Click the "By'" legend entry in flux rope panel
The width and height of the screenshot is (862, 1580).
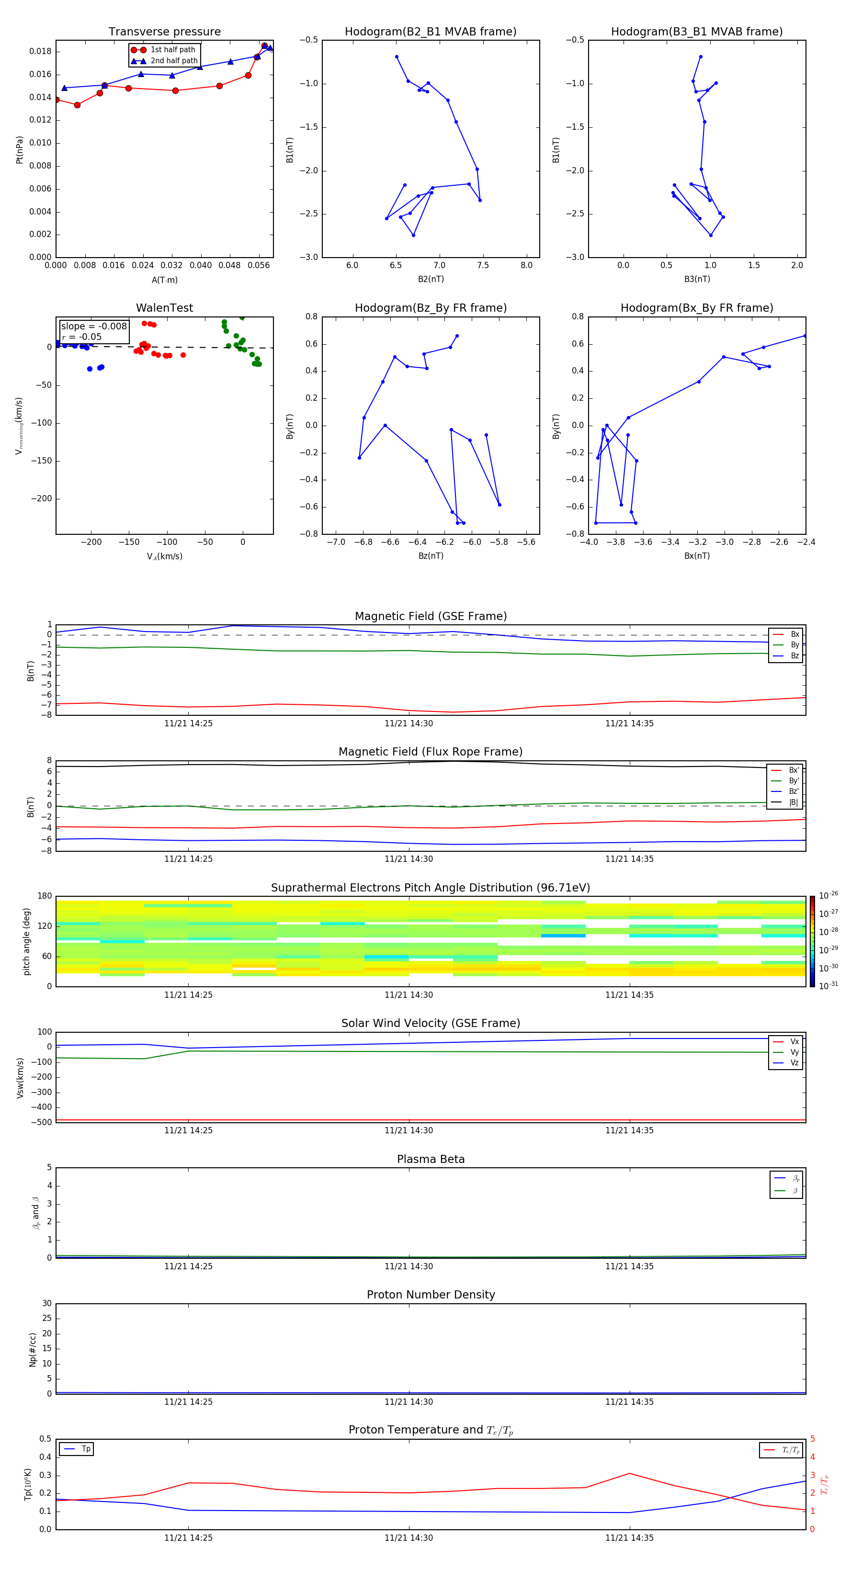pyautogui.click(x=785, y=781)
